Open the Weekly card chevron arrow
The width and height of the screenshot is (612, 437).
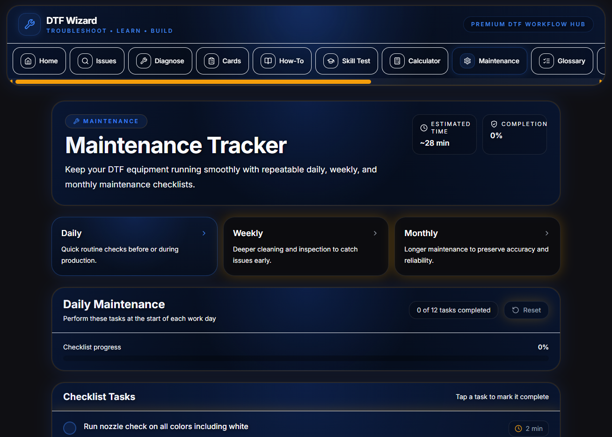(x=375, y=233)
